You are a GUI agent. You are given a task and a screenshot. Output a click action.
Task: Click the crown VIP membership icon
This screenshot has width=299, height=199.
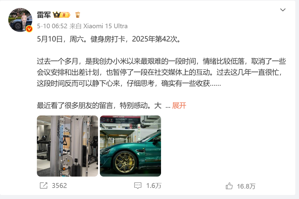(57, 15)
